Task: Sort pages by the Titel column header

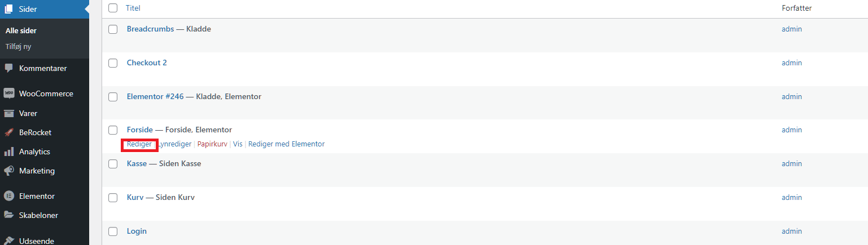Action: tap(133, 8)
